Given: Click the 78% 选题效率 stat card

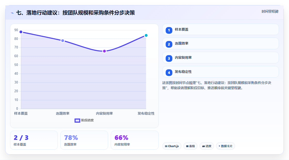Looking at the screenshot, I should [x=84, y=140].
